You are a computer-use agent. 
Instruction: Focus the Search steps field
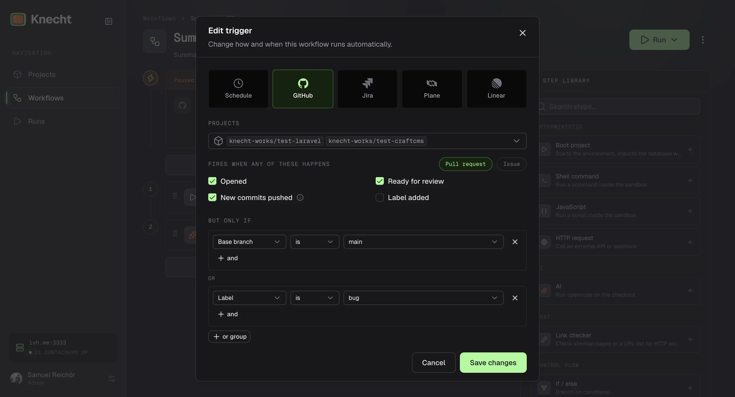[619, 107]
